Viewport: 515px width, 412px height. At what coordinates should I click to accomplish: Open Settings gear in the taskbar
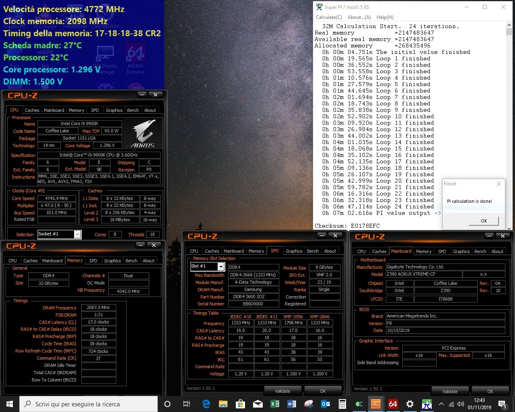pos(410,404)
